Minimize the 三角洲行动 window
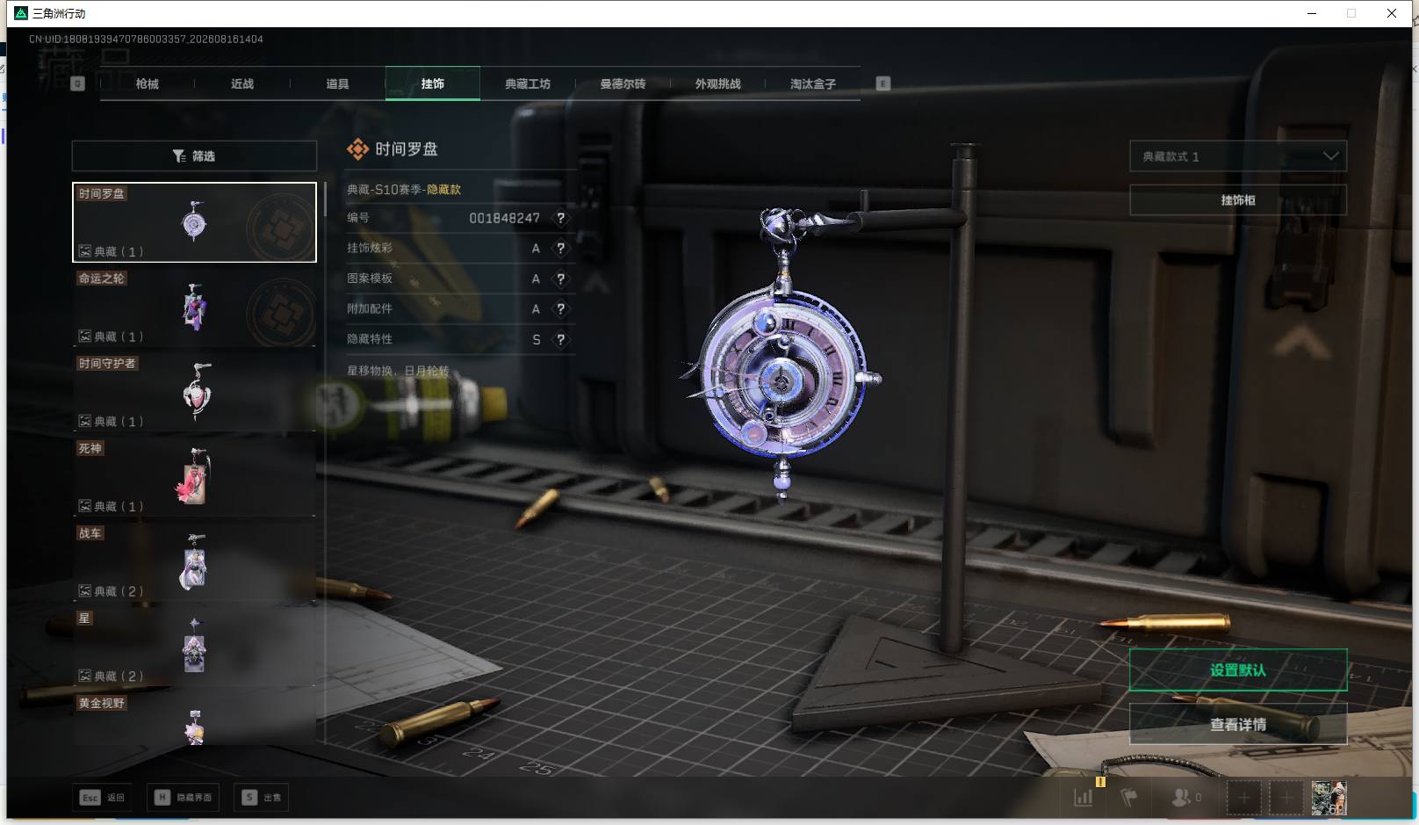This screenshot has height=825, width=1419. pos(1312,13)
